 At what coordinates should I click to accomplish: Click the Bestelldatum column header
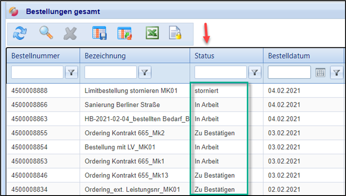pyautogui.click(x=289, y=56)
